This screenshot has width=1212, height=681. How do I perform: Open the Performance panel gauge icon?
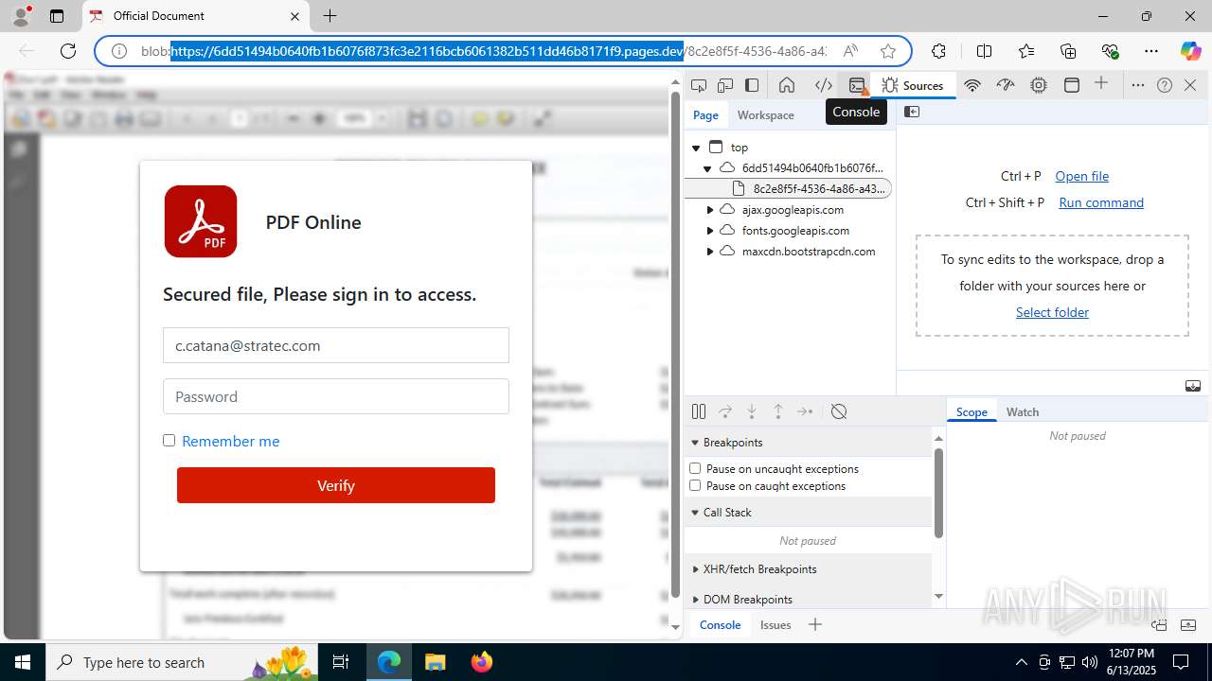[x=1006, y=85]
